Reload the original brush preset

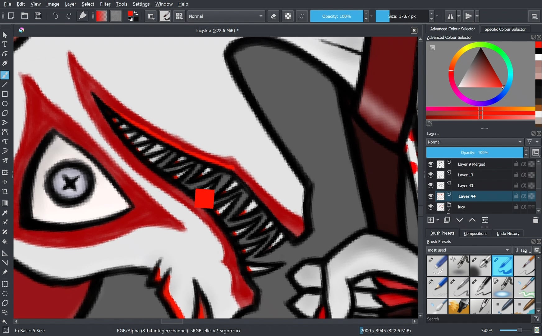pyautogui.click(x=302, y=16)
